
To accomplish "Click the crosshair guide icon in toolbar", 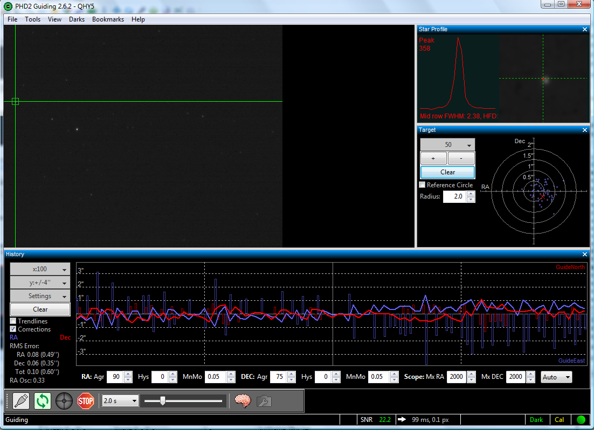I will coord(64,400).
